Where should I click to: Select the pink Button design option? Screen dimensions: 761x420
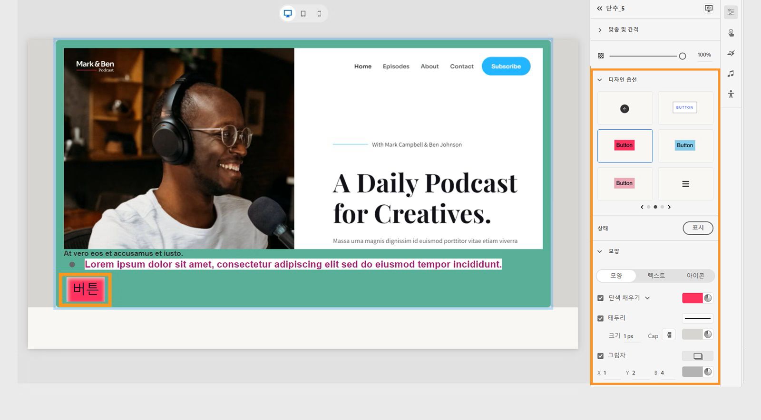click(625, 183)
